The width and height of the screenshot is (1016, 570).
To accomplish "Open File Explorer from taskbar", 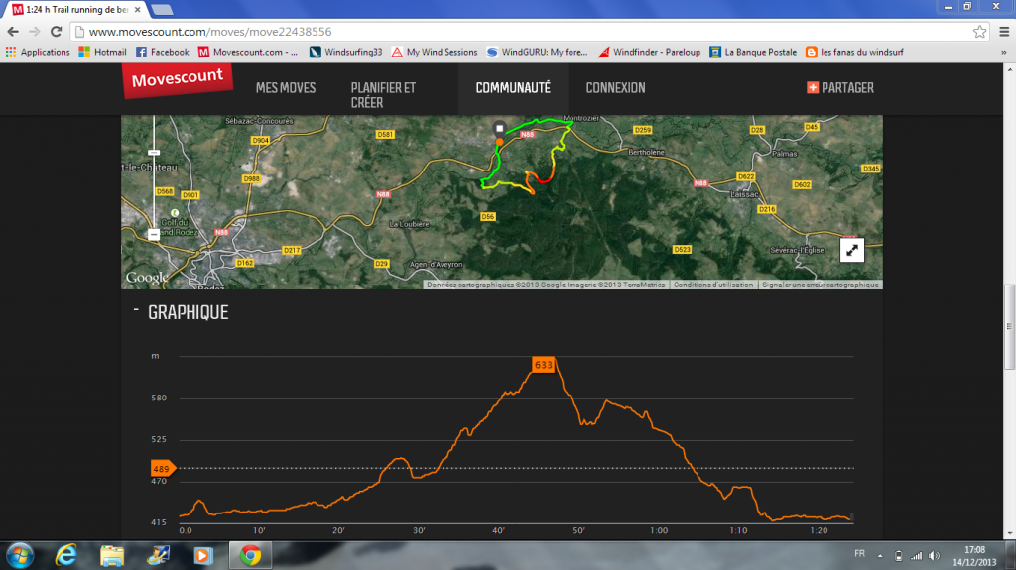I will (112, 556).
